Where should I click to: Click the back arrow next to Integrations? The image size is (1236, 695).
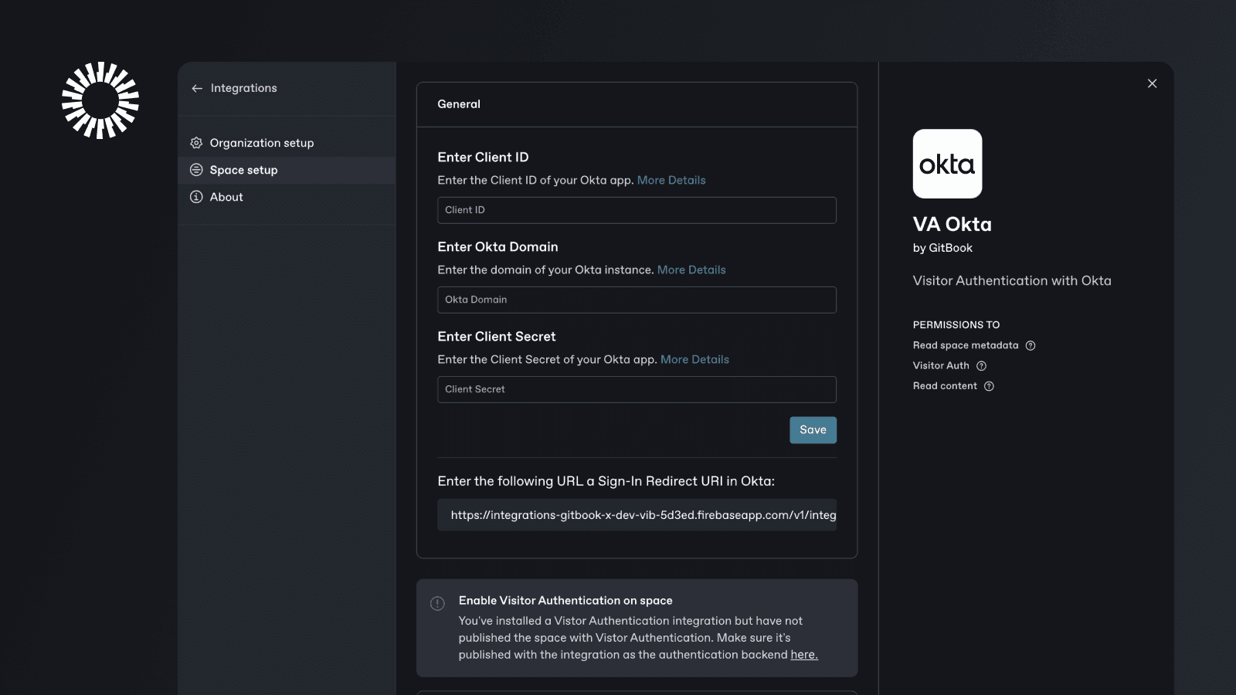[197, 88]
